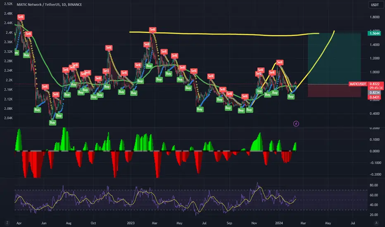Click the Nov label on time axis

coord(254,223)
